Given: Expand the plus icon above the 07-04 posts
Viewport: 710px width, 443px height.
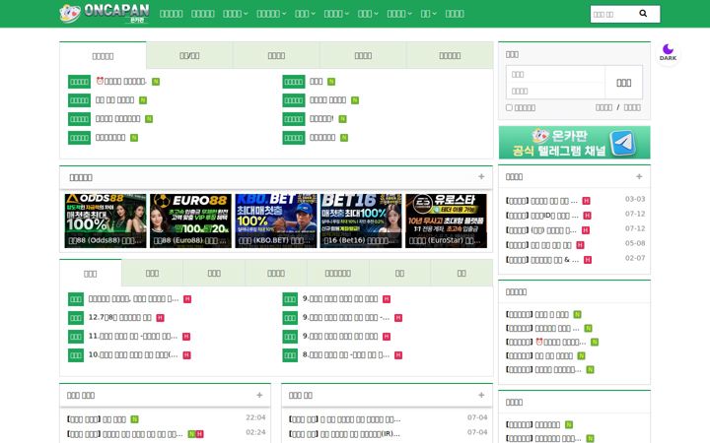Looking at the screenshot, I should [481, 395].
